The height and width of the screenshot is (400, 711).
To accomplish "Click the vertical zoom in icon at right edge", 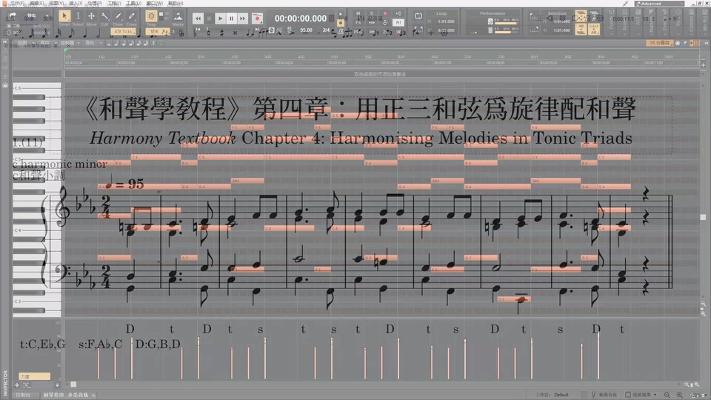I will pos(703,313).
